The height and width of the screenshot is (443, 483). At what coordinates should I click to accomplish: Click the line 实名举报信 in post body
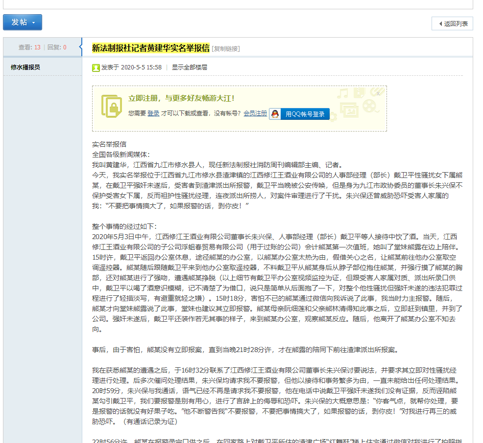pyautogui.click(x=109, y=145)
